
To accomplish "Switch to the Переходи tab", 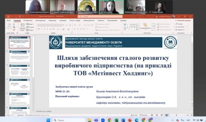I will click(x=52, y=21).
